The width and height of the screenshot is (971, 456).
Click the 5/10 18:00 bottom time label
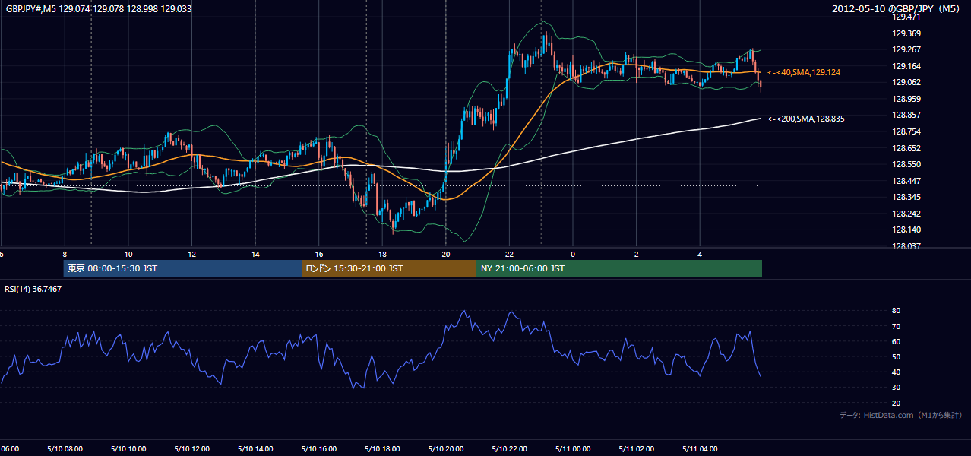[382, 449]
